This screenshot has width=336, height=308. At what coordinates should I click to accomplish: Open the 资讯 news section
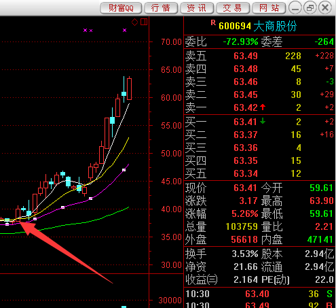(197, 8)
